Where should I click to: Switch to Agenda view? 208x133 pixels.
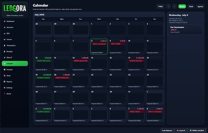pos(200,7)
